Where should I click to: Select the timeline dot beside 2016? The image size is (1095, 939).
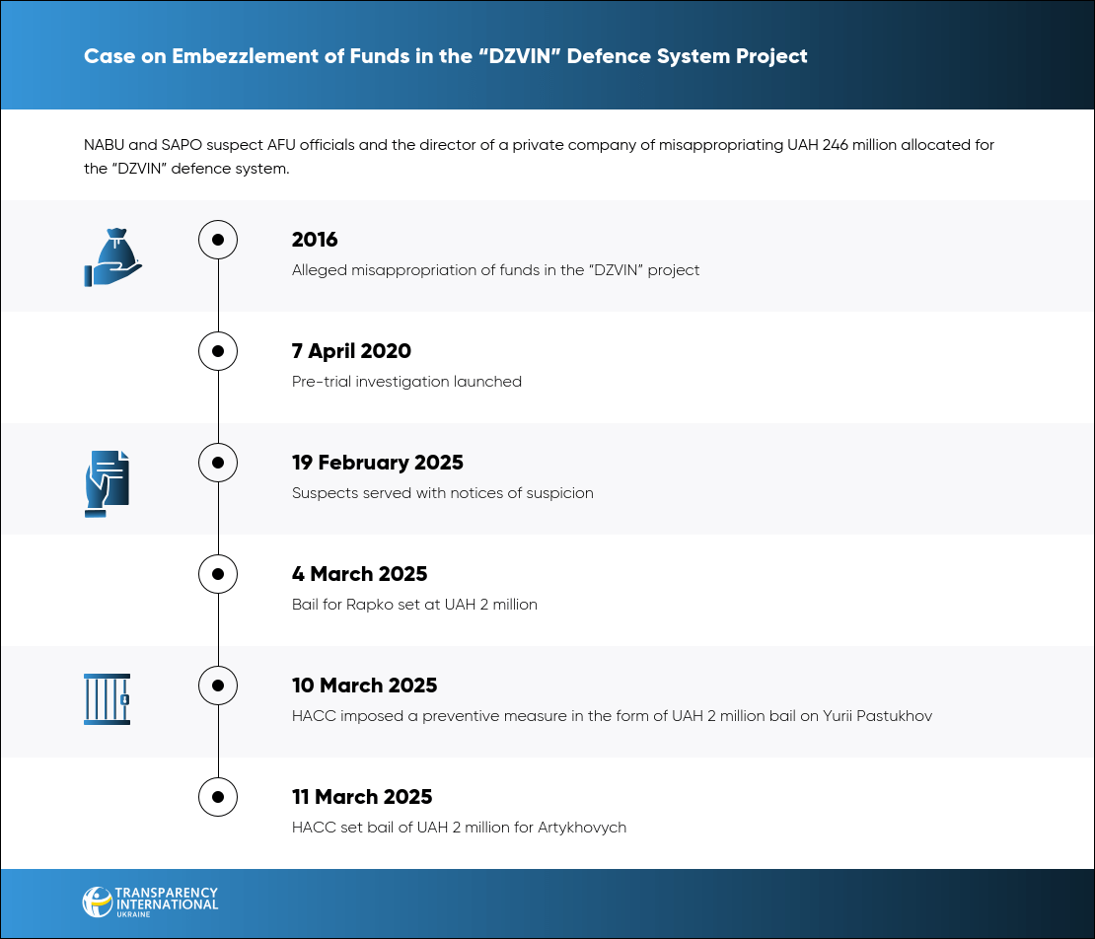pyautogui.click(x=218, y=240)
